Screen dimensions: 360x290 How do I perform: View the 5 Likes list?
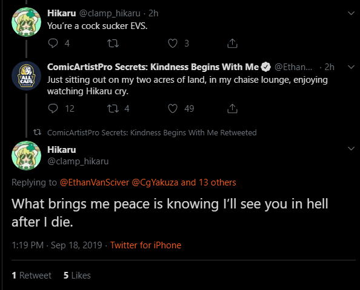click(x=77, y=275)
